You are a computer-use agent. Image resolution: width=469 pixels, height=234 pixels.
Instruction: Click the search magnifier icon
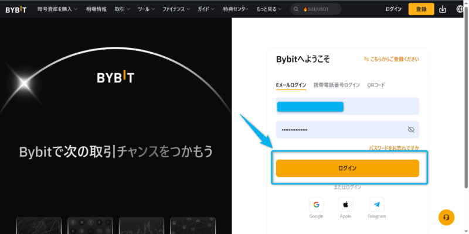coord(296,9)
